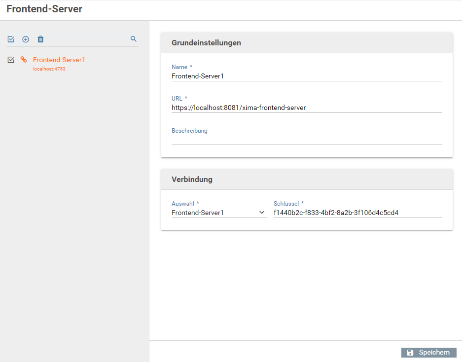The width and height of the screenshot is (462, 362).
Task: Click the Schlüssel key field
Action: tap(357, 213)
